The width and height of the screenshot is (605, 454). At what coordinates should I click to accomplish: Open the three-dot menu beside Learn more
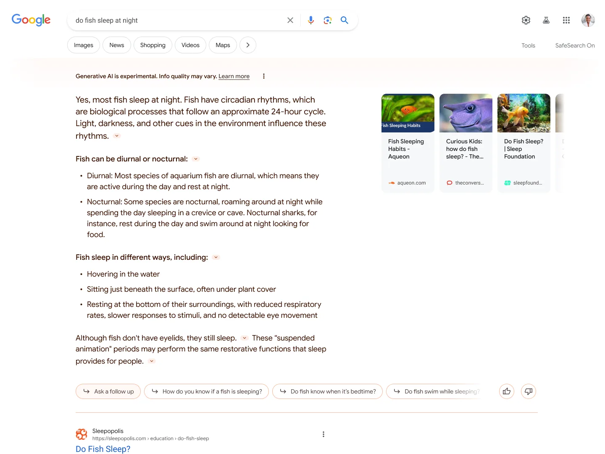[264, 76]
